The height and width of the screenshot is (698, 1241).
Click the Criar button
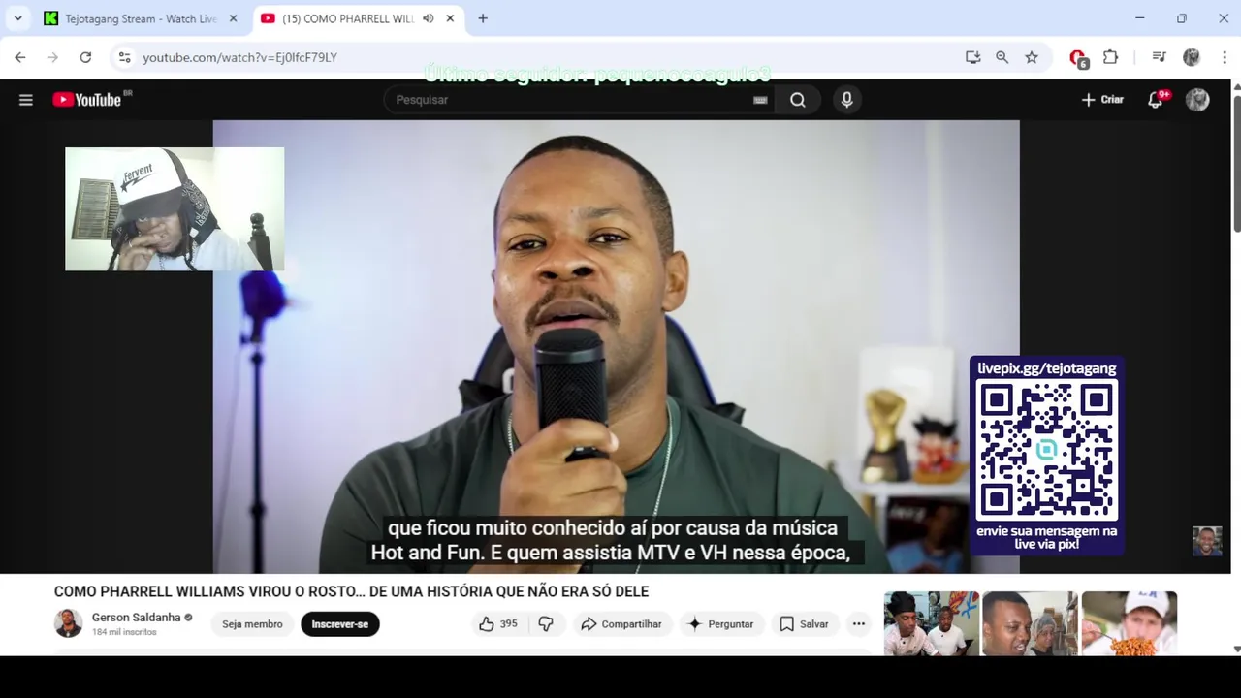click(1102, 100)
